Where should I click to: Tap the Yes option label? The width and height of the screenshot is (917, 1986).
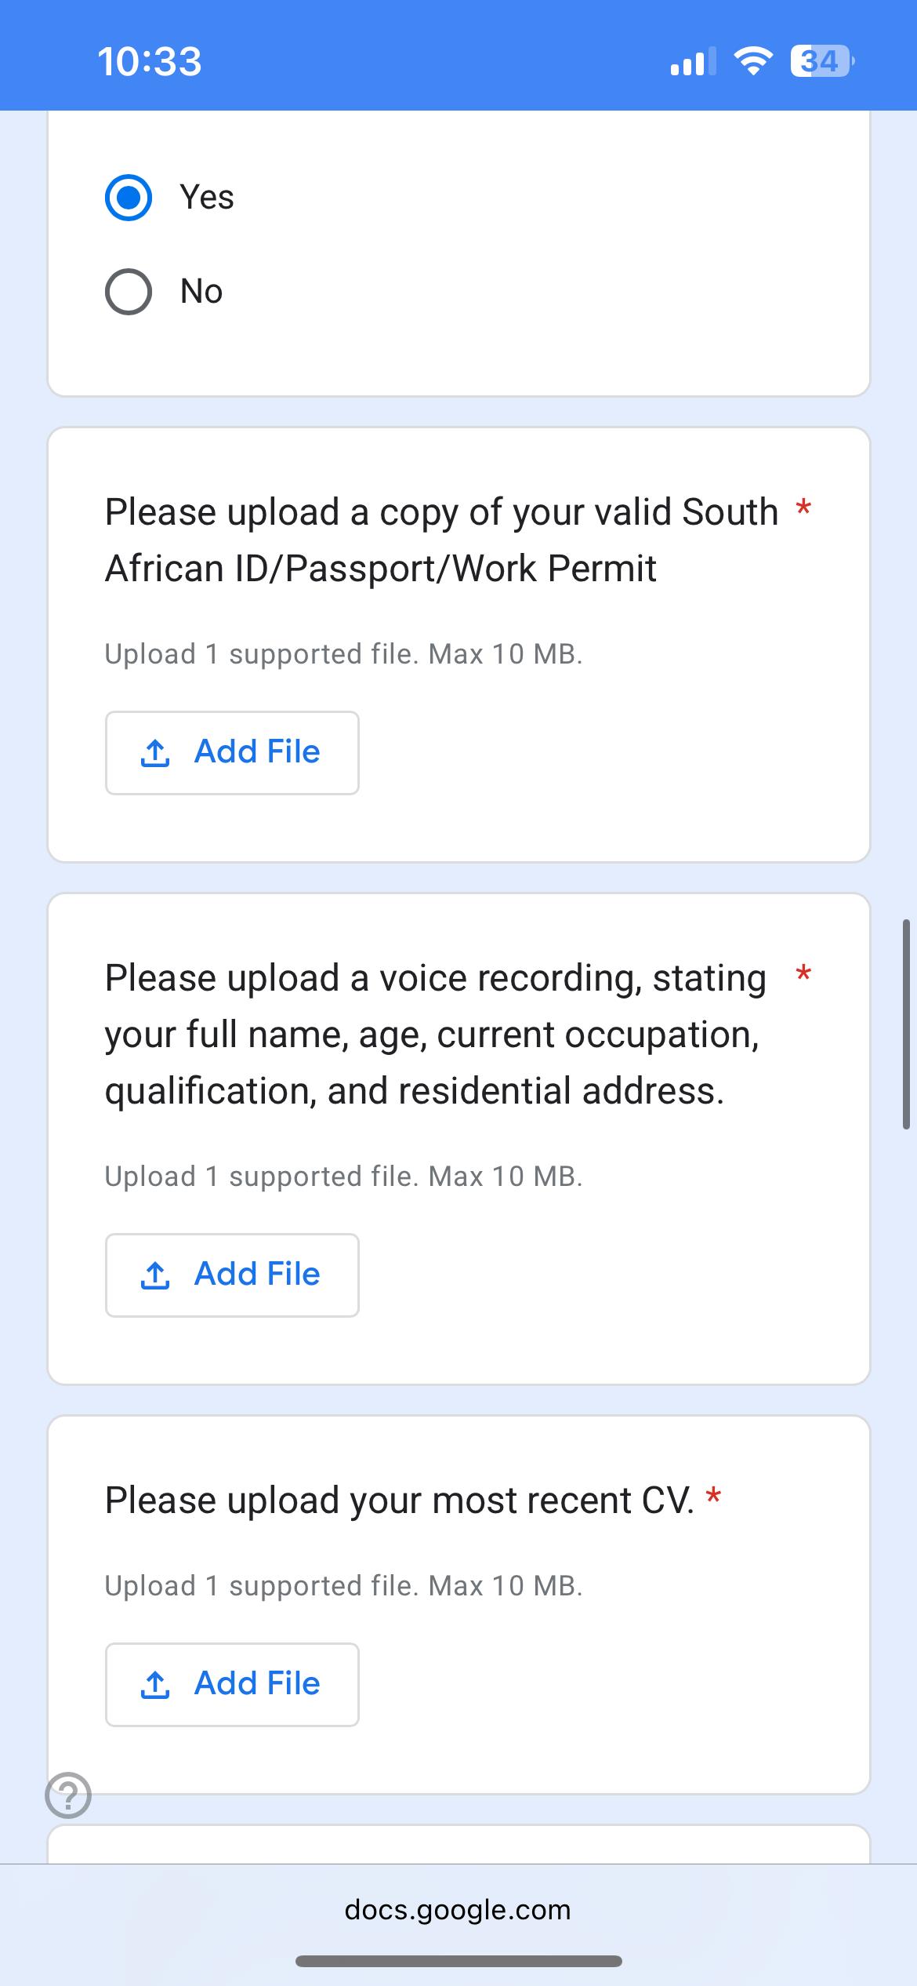pos(207,197)
